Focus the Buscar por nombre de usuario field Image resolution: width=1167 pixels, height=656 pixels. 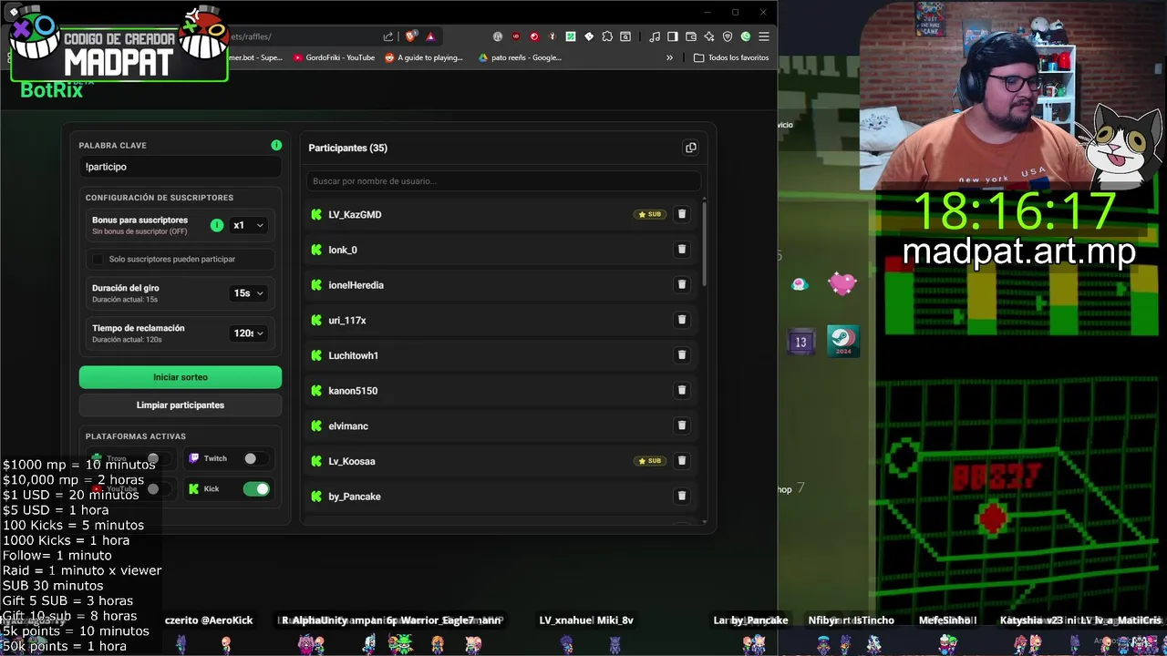(503, 180)
